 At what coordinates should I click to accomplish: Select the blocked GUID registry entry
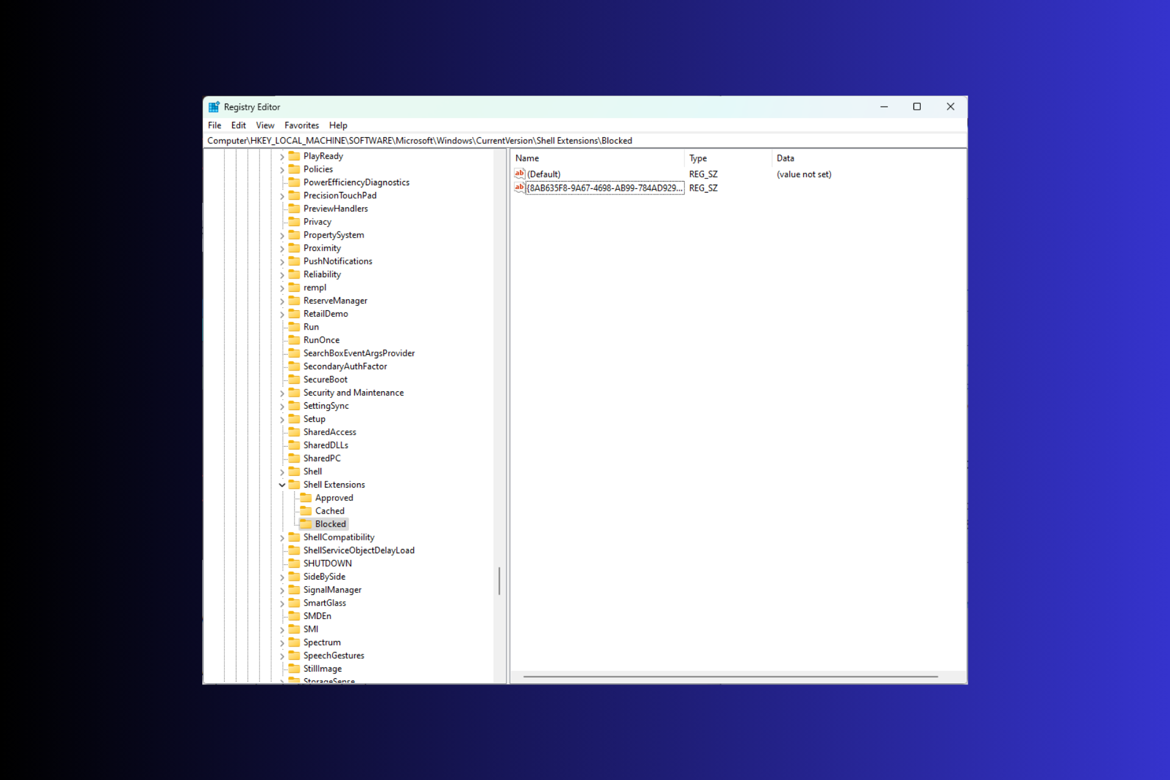coord(604,188)
